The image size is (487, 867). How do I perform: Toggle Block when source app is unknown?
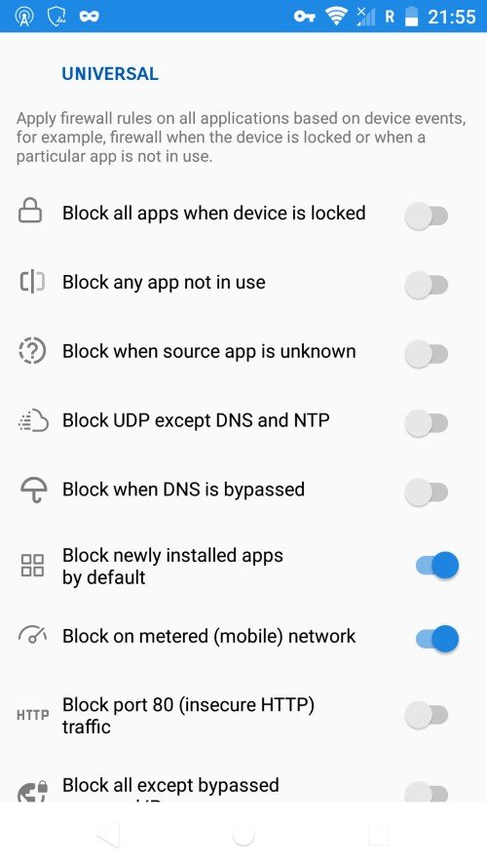[x=426, y=354]
